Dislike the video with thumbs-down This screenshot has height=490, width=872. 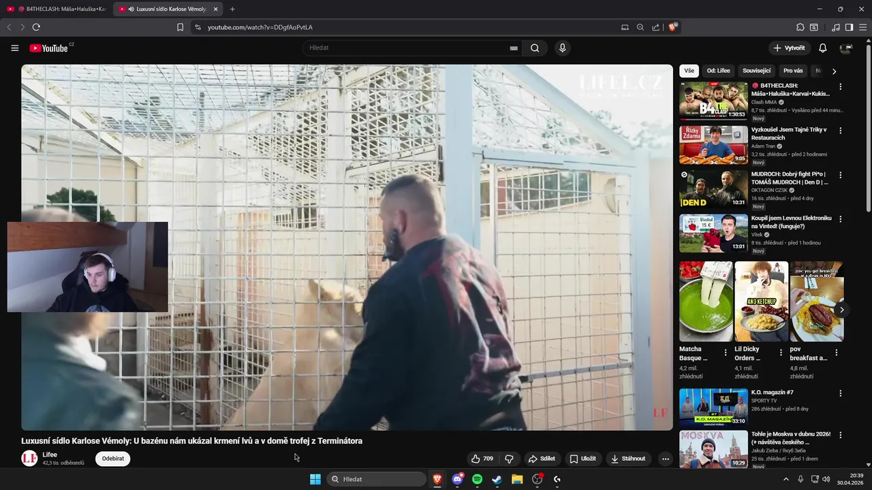pyautogui.click(x=509, y=459)
